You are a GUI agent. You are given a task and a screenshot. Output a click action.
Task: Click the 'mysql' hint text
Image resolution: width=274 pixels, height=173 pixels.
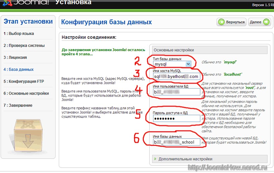pos(230,62)
